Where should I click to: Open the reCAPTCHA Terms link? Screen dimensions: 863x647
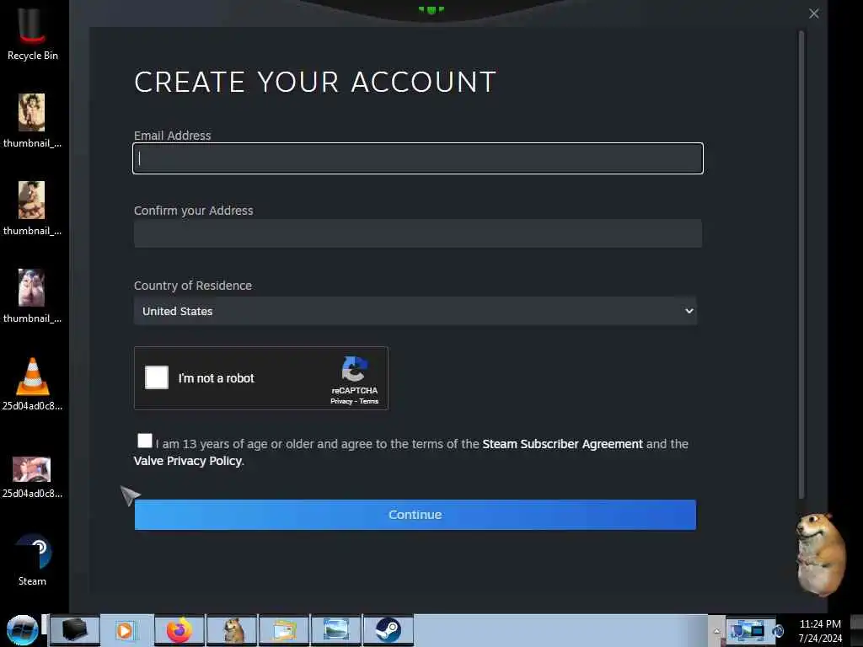click(x=369, y=401)
